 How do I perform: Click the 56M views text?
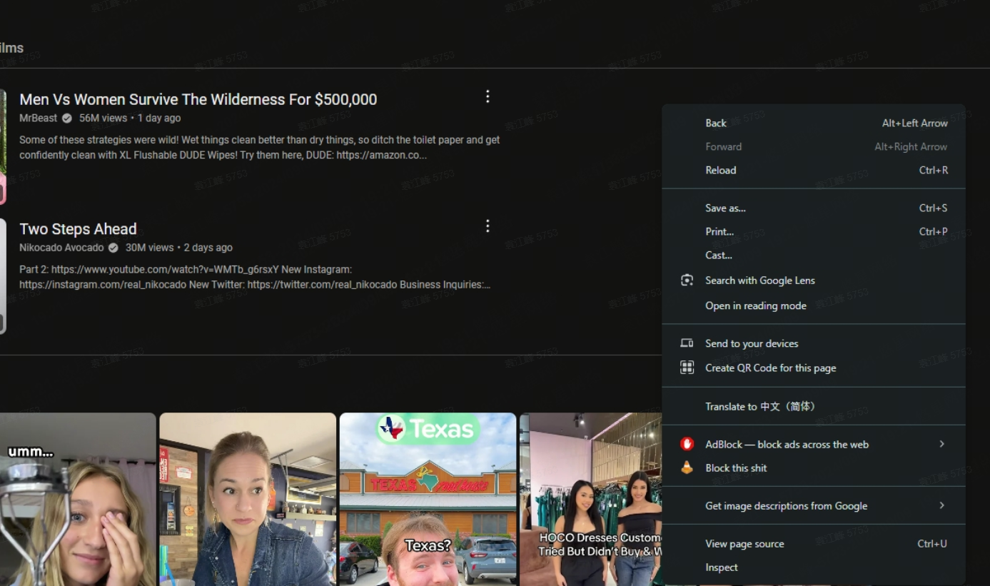click(103, 118)
